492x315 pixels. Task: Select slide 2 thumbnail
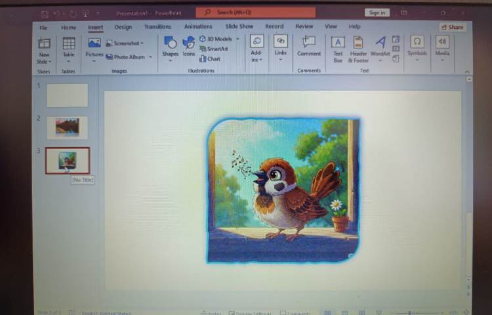(x=67, y=127)
